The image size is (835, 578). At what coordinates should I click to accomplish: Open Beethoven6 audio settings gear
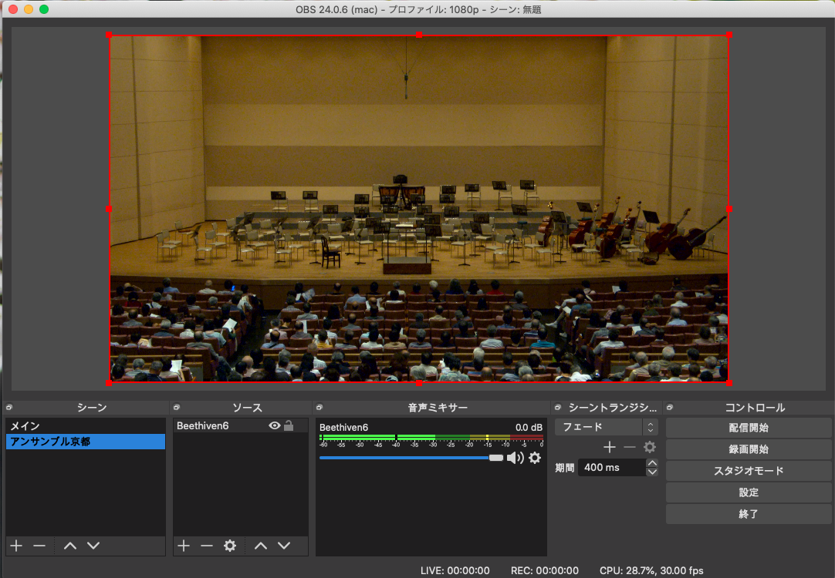point(536,458)
